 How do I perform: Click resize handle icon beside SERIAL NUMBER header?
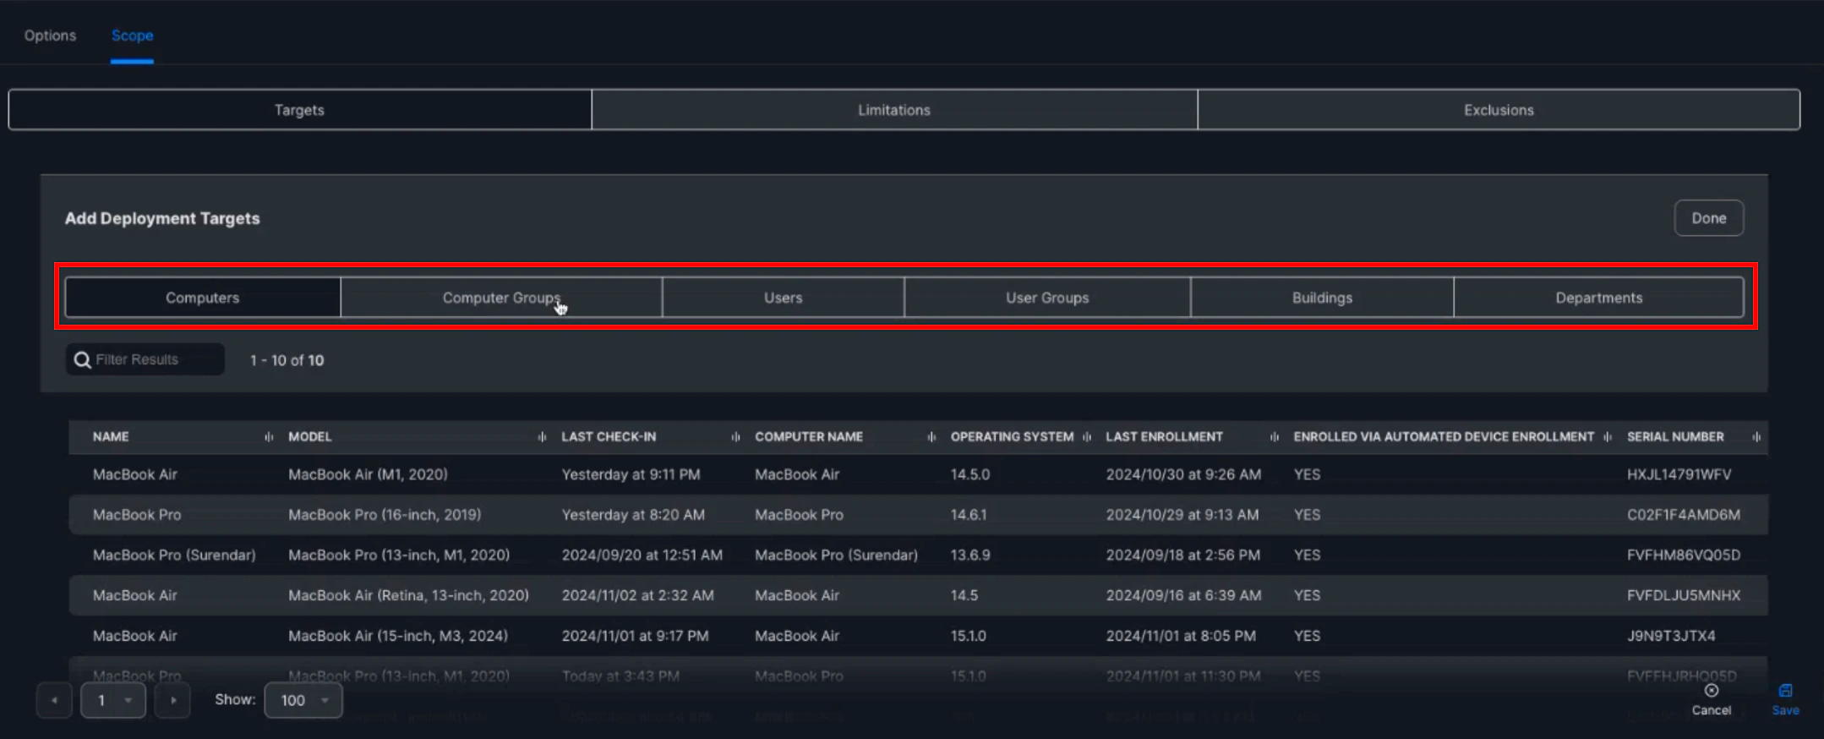[x=1756, y=437]
